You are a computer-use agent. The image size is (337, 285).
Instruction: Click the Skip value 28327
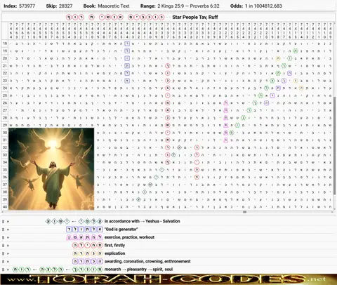coord(65,6)
